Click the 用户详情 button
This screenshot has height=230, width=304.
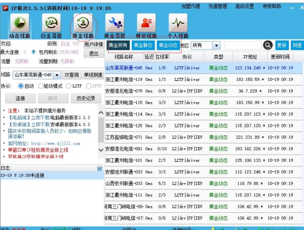point(94,44)
